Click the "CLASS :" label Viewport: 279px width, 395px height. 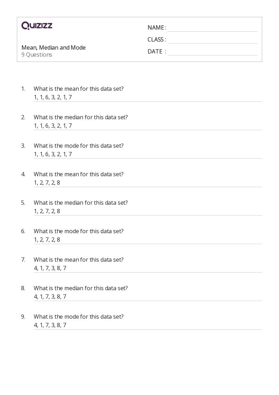click(x=157, y=39)
